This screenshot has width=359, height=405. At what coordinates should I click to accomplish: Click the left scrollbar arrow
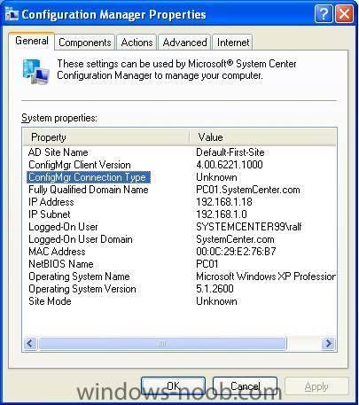[30, 343]
